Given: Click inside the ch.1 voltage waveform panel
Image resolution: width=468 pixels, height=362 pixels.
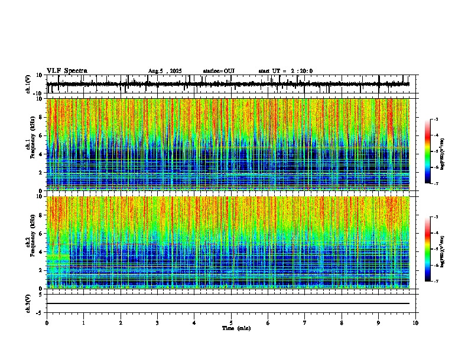Looking at the screenshot, I should (x=231, y=84).
